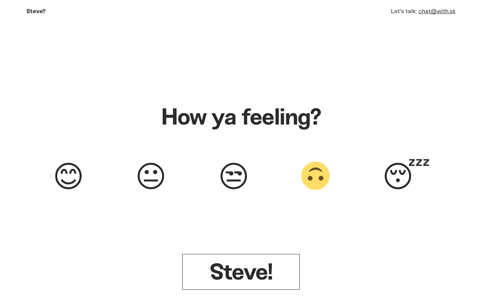The image size is (482, 301).
Task: Pick the unamused side-eye face emoji
Action: pyautogui.click(x=234, y=176)
